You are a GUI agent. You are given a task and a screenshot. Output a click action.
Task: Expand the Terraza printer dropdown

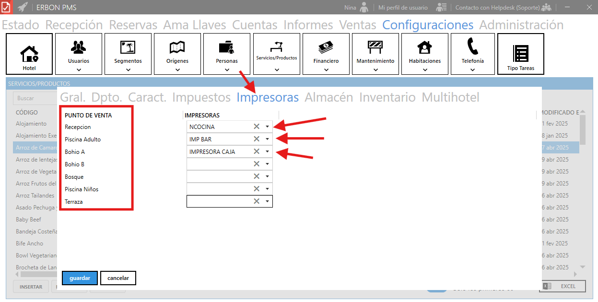click(267, 201)
